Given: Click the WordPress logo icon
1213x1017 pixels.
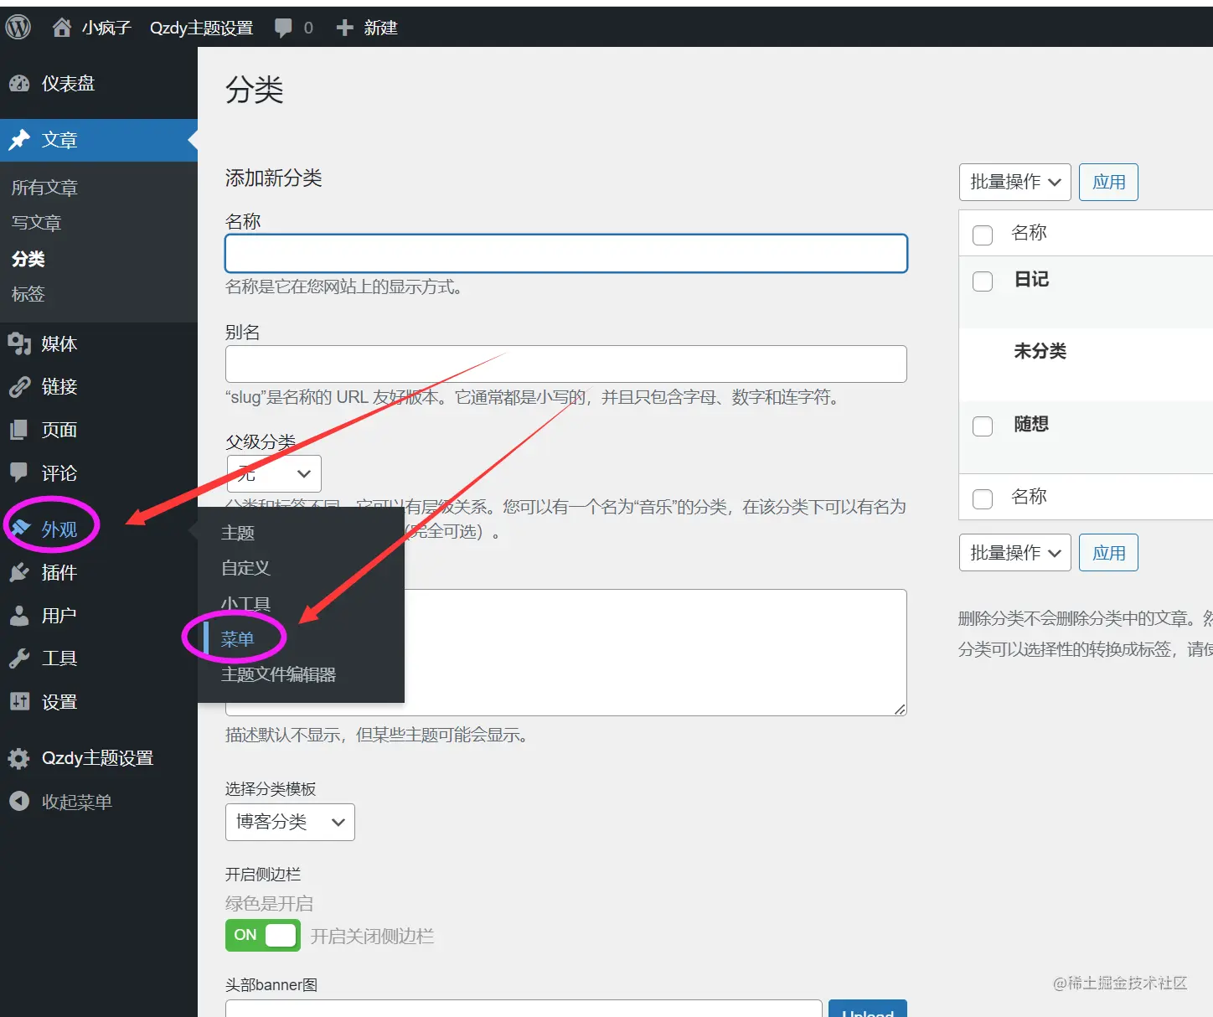Looking at the screenshot, I should (x=18, y=28).
